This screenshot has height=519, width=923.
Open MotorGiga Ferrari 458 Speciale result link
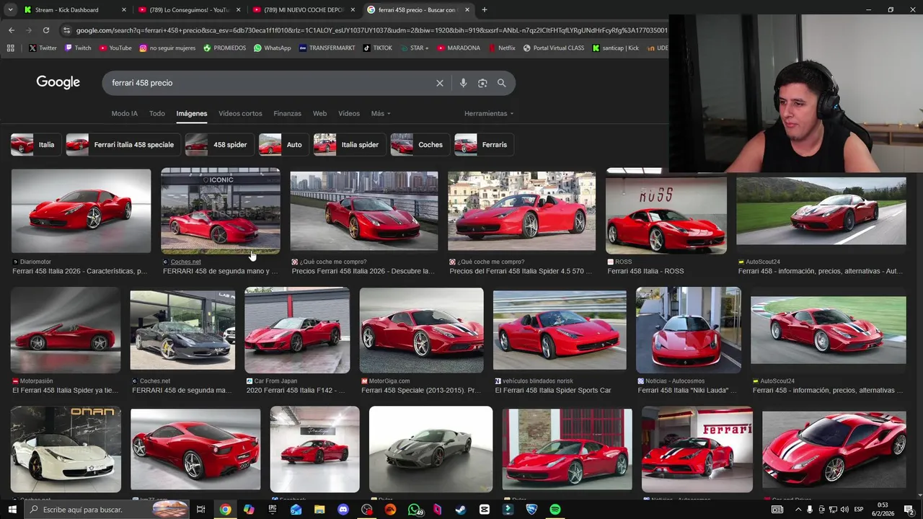pos(421,390)
